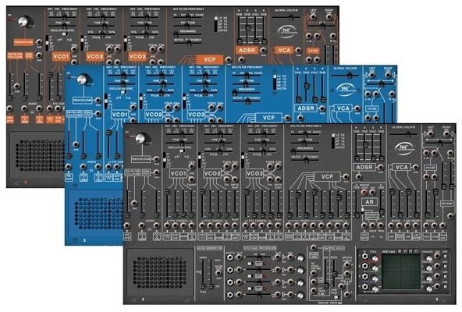Click gray ADSR decay time slider handle

coord(365,145)
